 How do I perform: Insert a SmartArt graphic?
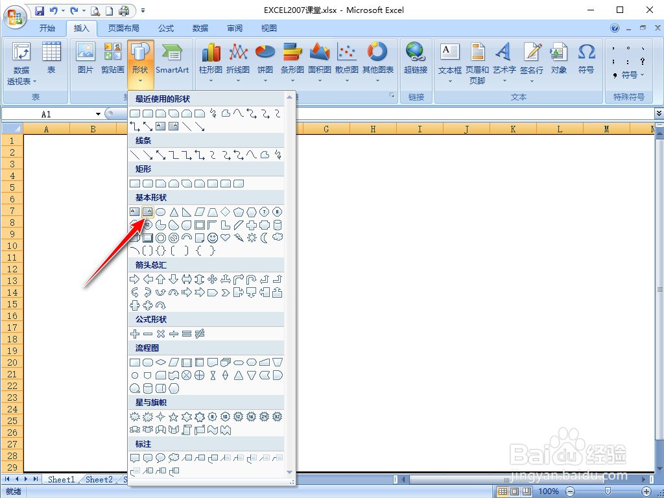172,58
